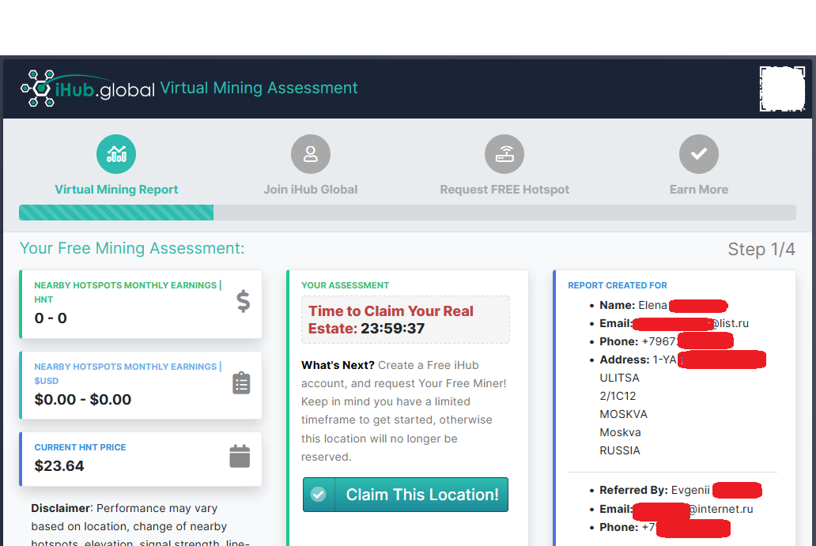Click the REPORT CREATED FOR label

coord(618,285)
